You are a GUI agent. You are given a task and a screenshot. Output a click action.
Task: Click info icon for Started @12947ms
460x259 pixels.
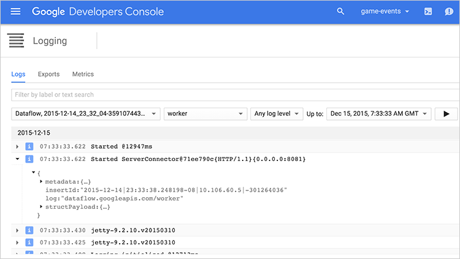tap(29, 146)
